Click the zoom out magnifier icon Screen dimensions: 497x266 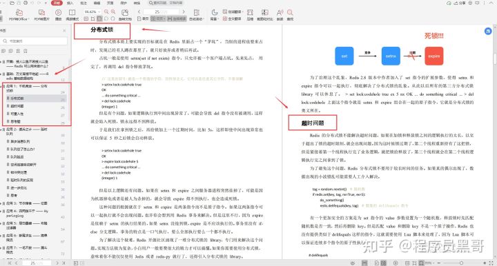(x=106, y=12)
